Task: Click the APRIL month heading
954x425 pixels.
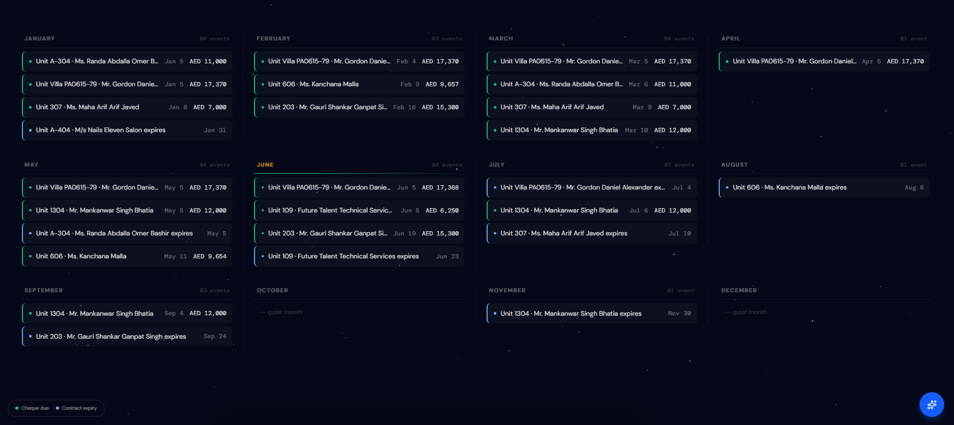Action: 730,39
